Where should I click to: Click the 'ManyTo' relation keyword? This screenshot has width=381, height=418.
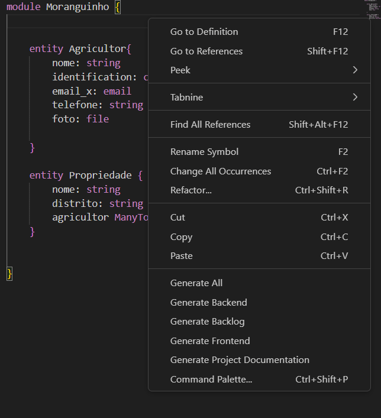(x=131, y=217)
